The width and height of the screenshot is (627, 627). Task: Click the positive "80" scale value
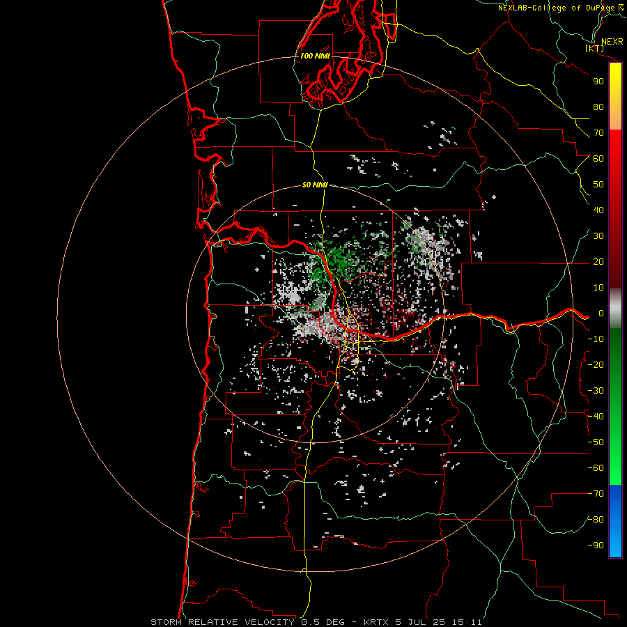598,107
